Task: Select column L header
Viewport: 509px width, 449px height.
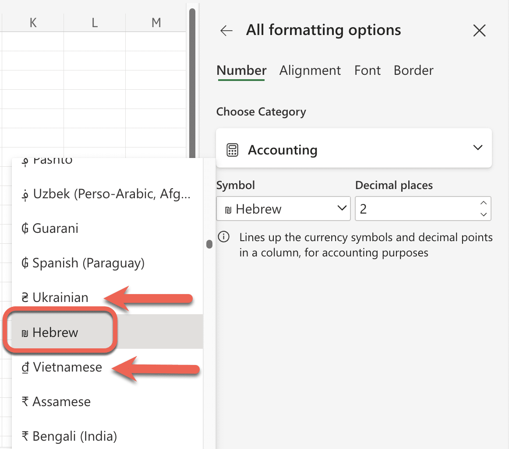Action: (x=95, y=23)
